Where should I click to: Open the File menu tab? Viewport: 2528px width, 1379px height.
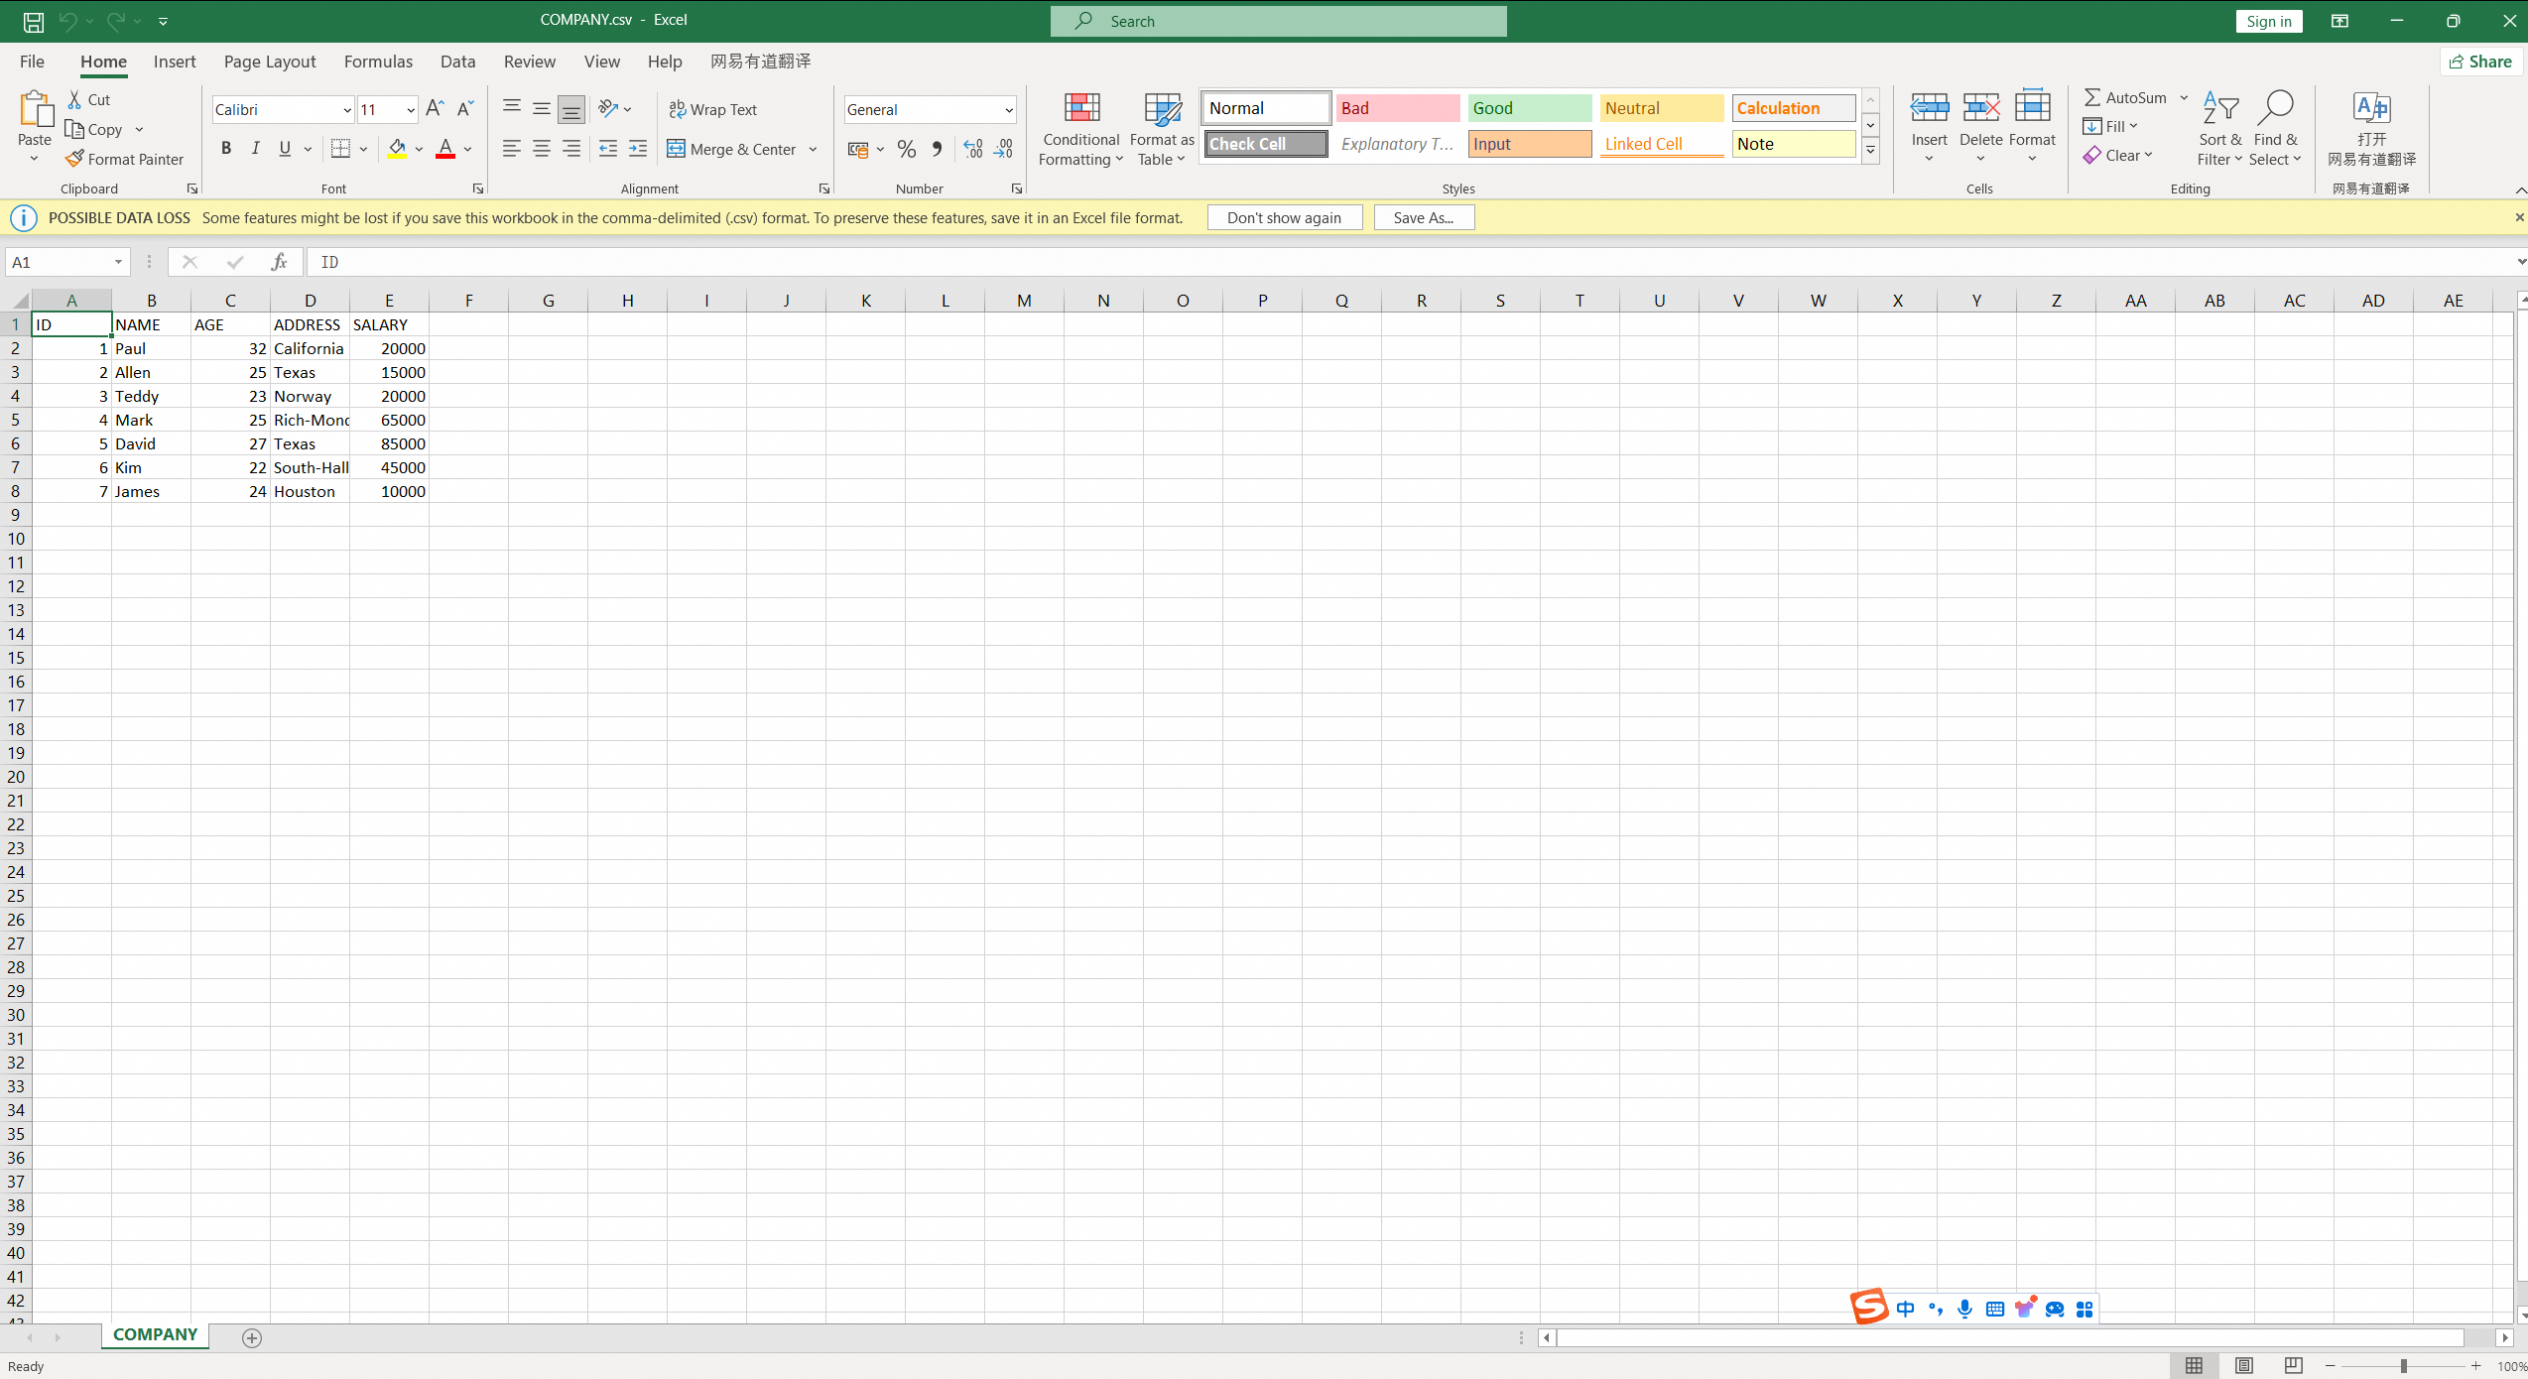(x=32, y=62)
